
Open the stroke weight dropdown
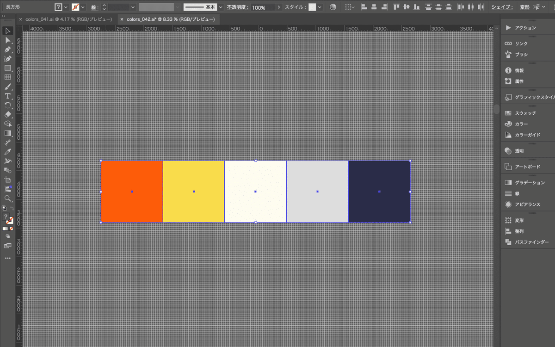point(133,7)
